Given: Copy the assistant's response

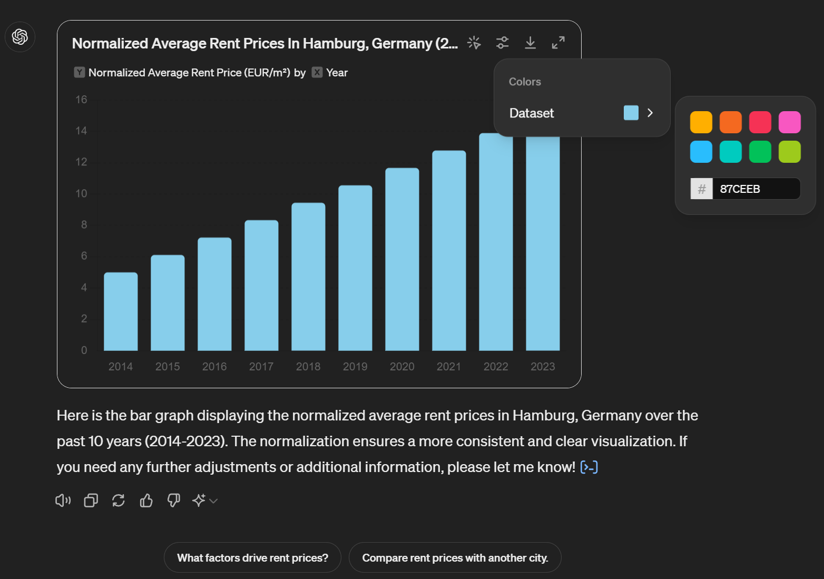Looking at the screenshot, I should click(90, 501).
